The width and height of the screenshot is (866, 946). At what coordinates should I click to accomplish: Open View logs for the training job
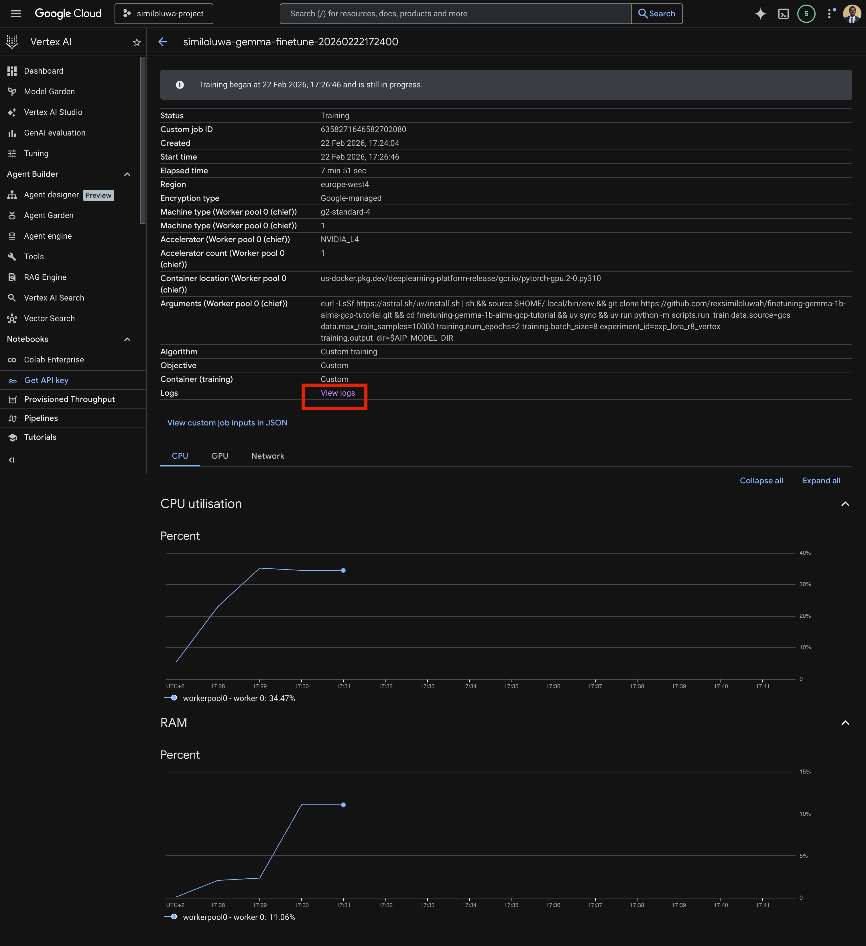(x=337, y=393)
